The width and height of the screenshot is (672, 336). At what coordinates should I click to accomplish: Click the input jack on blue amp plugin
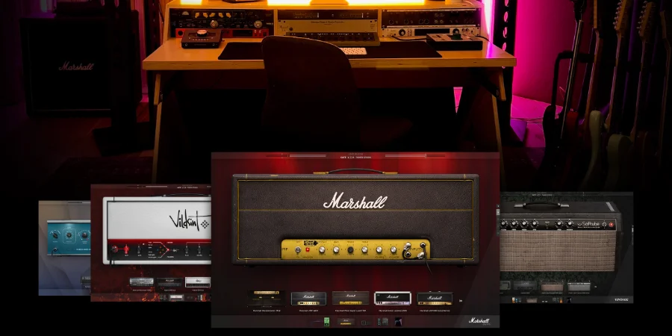pyautogui.click(x=55, y=249)
